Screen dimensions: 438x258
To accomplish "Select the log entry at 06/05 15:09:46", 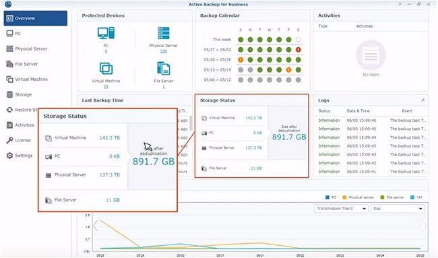I will [x=372, y=121].
